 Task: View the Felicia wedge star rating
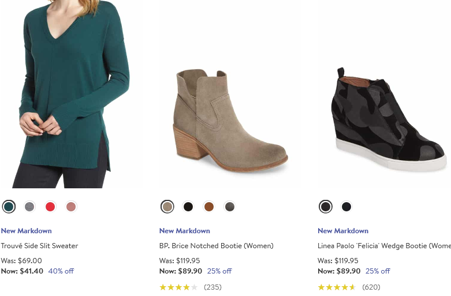pyautogui.click(x=337, y=287)
